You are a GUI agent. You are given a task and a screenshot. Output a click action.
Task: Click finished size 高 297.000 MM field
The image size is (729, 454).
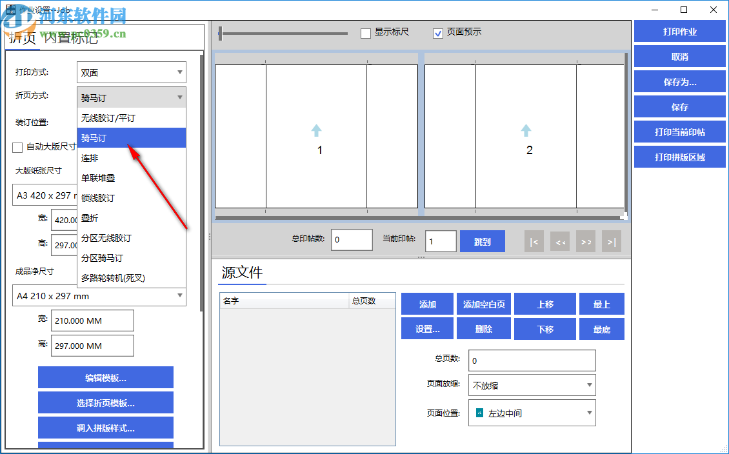coord(92,346)
